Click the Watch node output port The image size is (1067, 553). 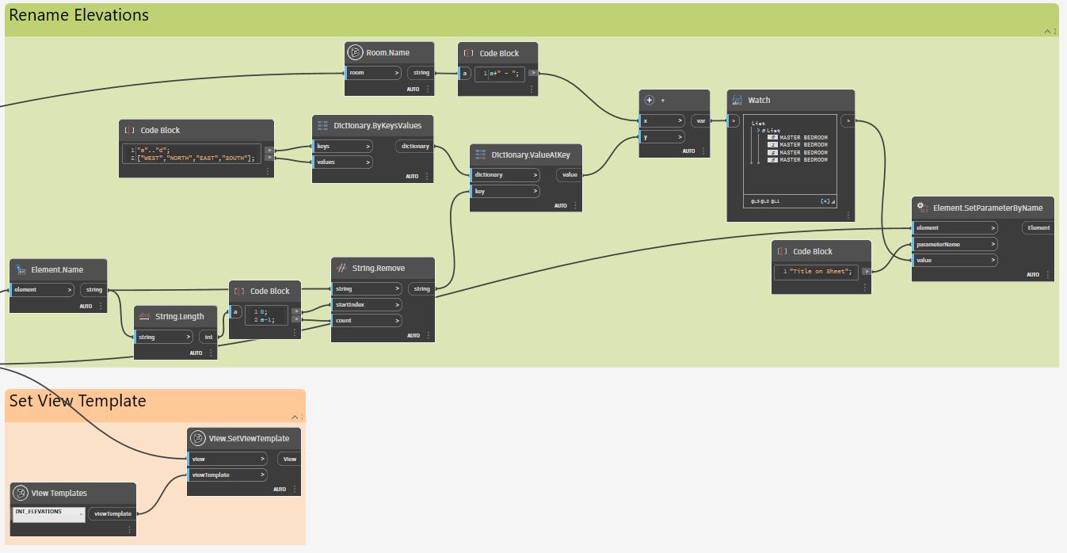[848, 120]
